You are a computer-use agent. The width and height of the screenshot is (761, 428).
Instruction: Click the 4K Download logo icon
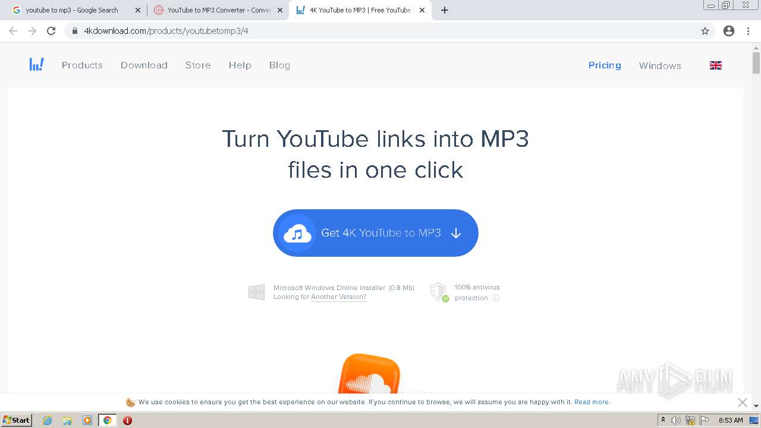point(37,65)
